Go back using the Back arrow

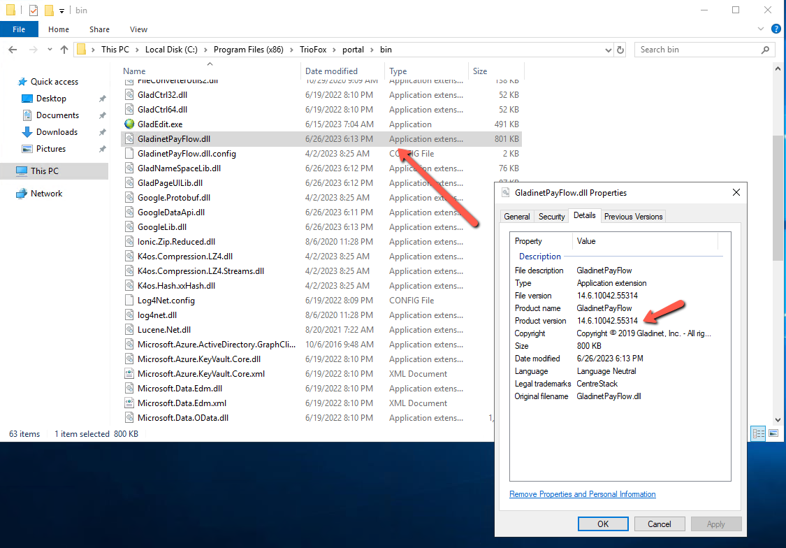13,50
